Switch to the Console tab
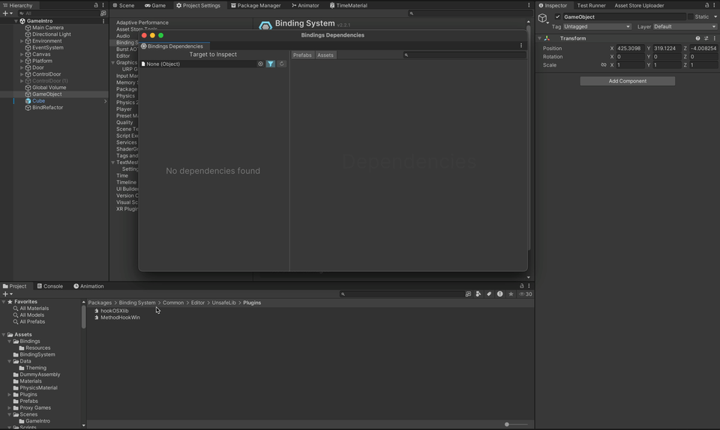 click(50, 286)
